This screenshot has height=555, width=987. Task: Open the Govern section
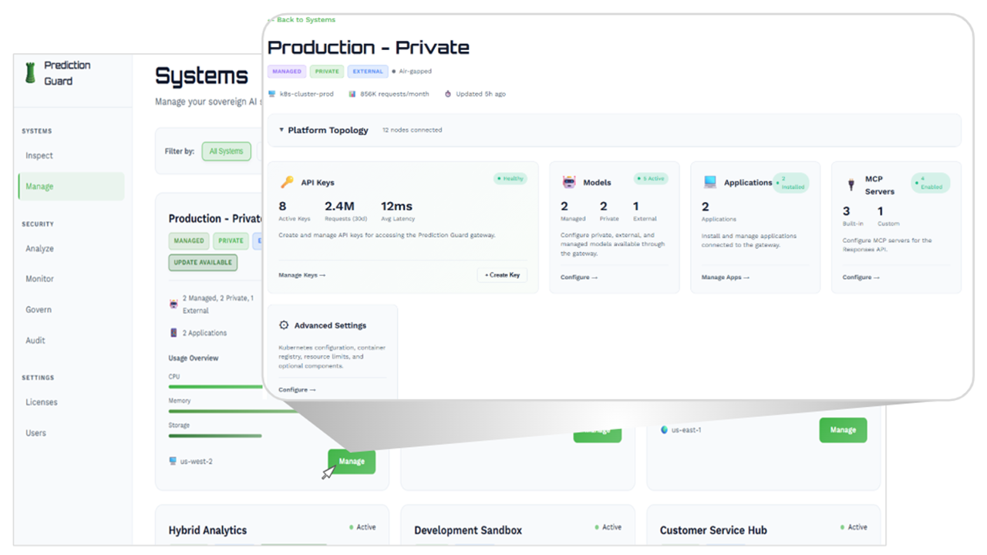[39, 310]
